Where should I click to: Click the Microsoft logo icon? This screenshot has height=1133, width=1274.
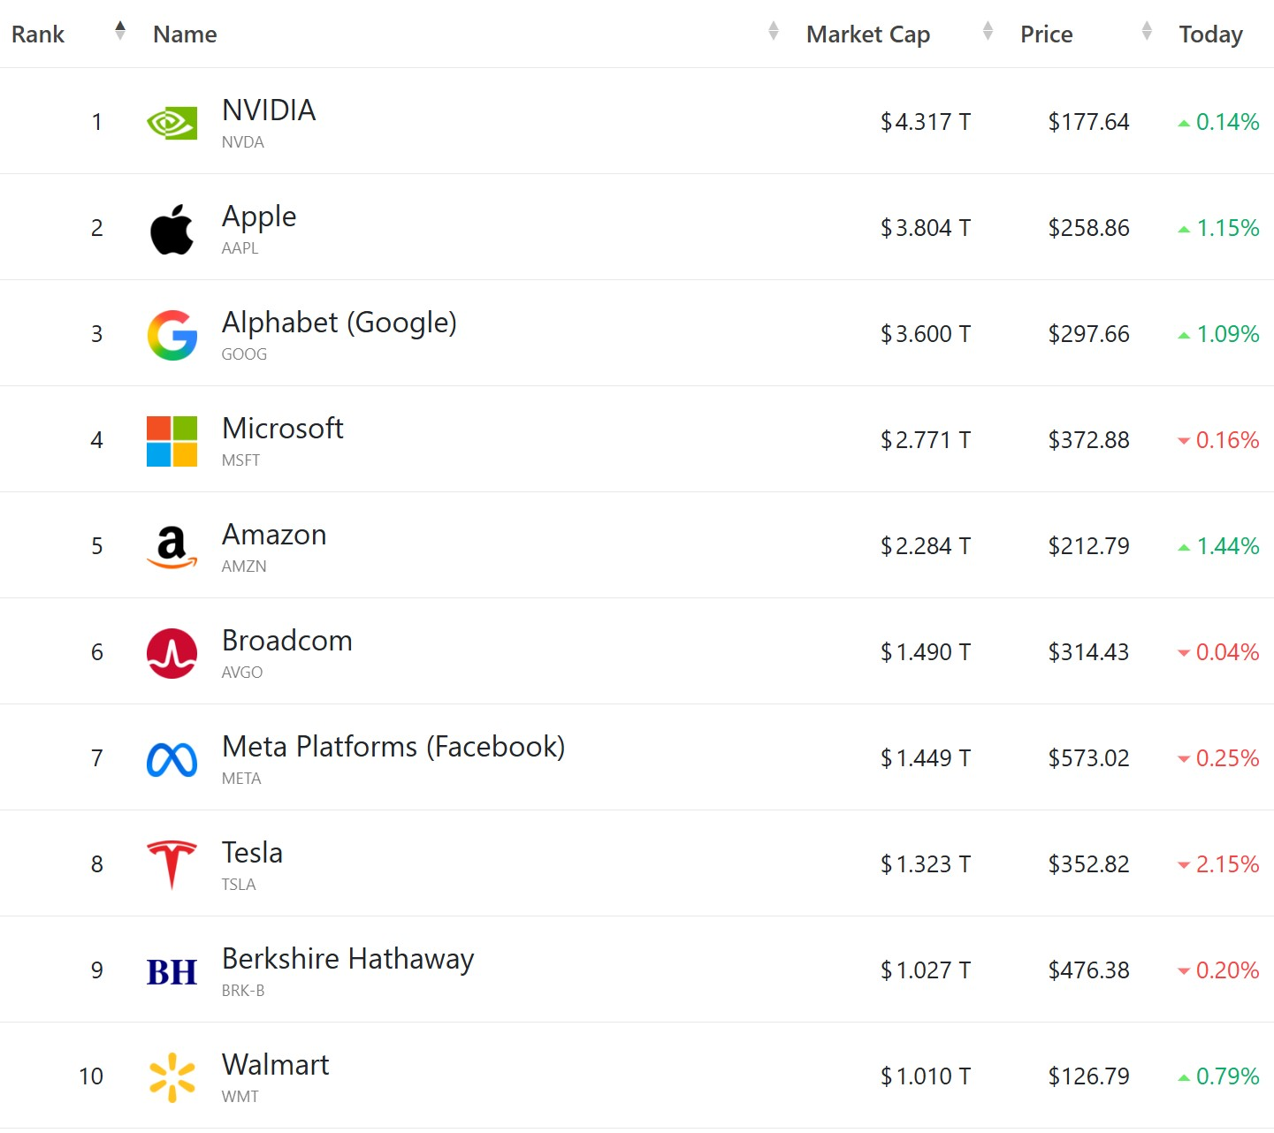172,441
